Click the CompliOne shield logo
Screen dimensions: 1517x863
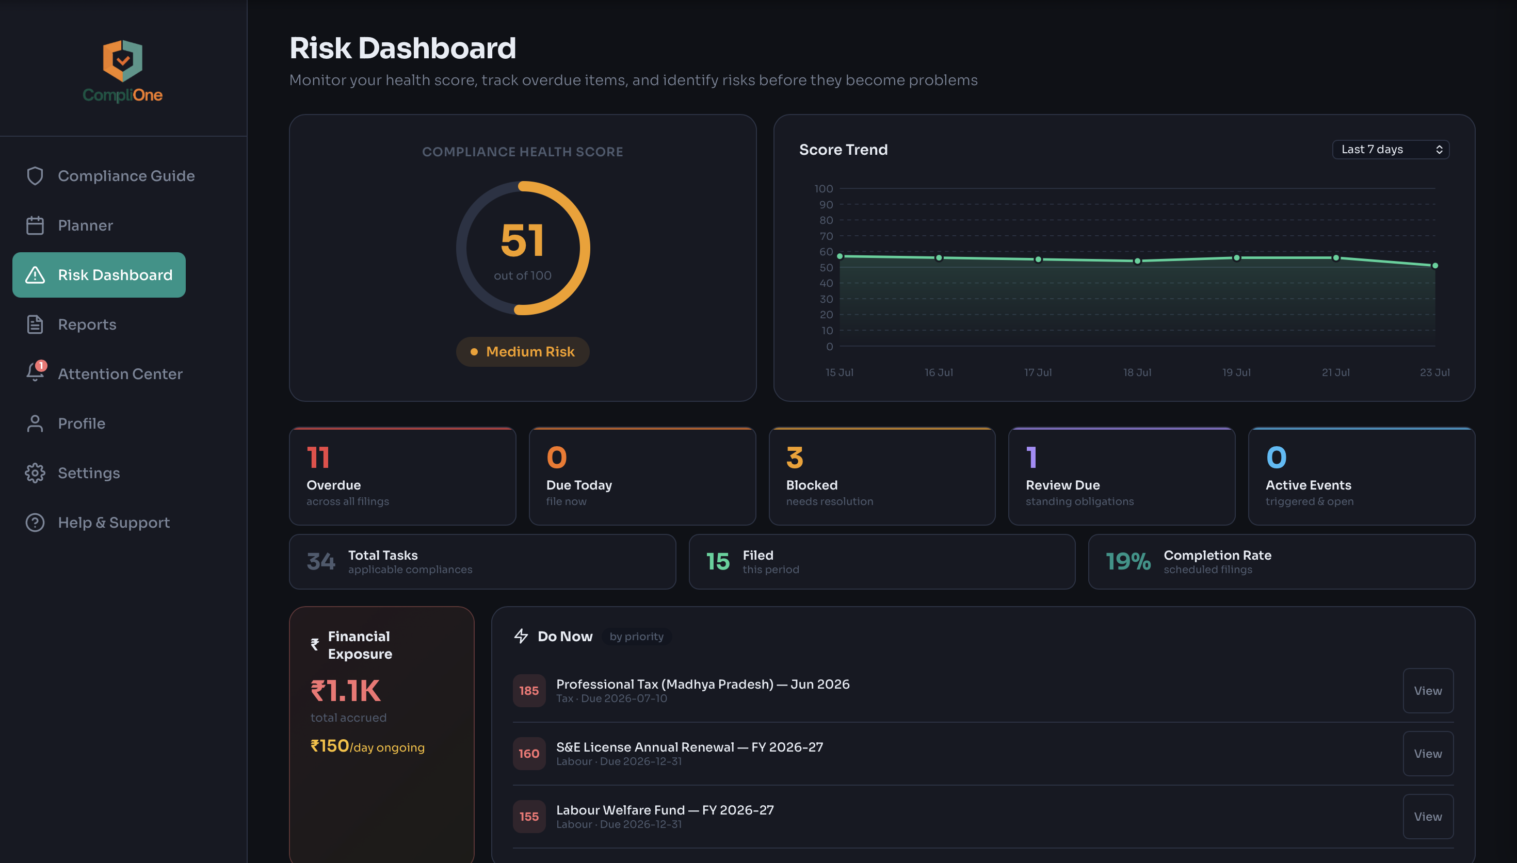(123, 60)
